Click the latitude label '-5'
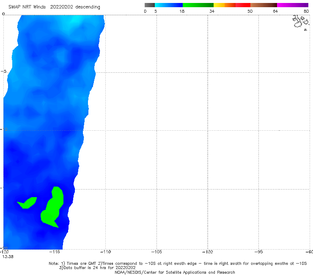Image resolution: width=313 pixels, height=275 pixels. 3,71
